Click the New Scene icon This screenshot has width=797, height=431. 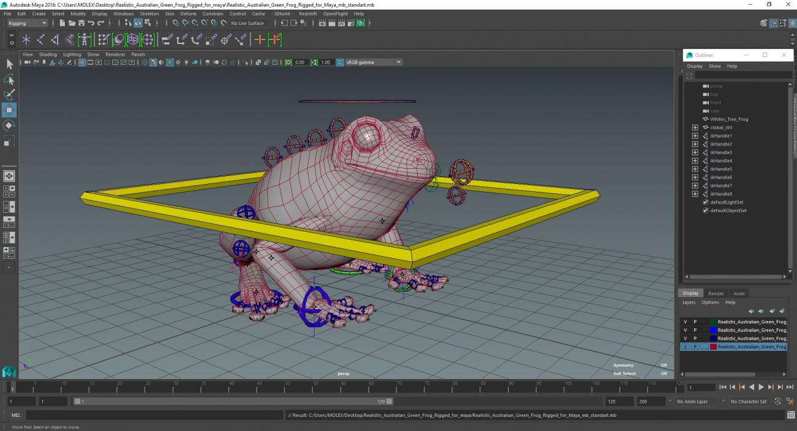click(x=61, y=23)
